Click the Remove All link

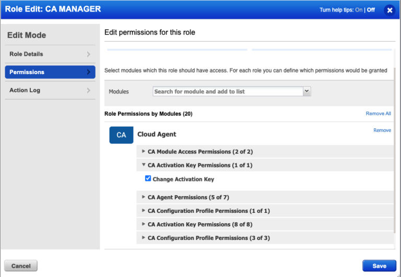point(378,113)
